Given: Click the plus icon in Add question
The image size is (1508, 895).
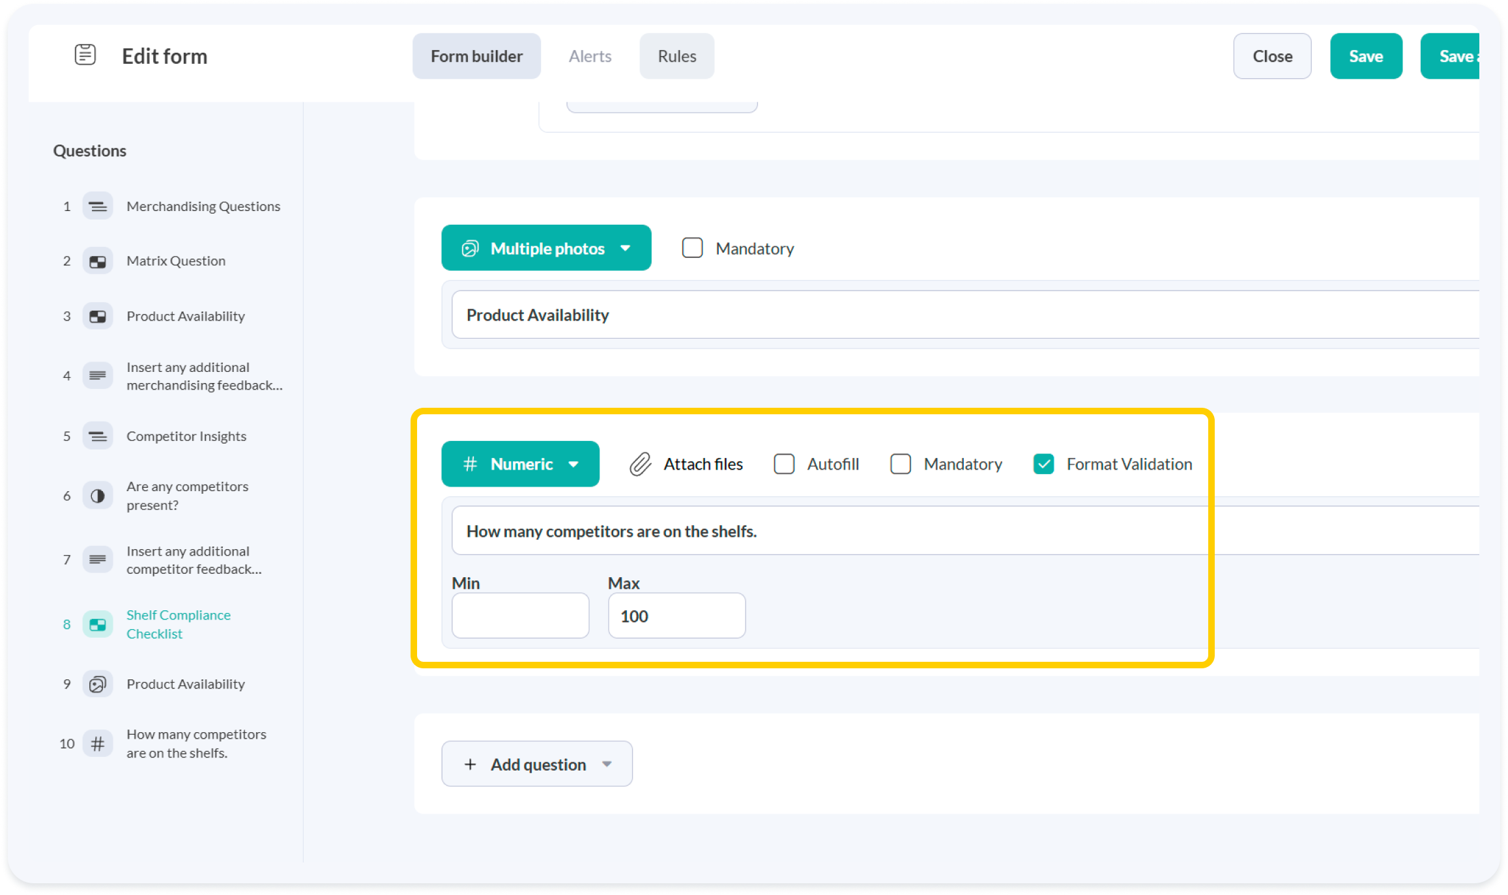Looking at the screenshot, I should [x=470, y=764].
